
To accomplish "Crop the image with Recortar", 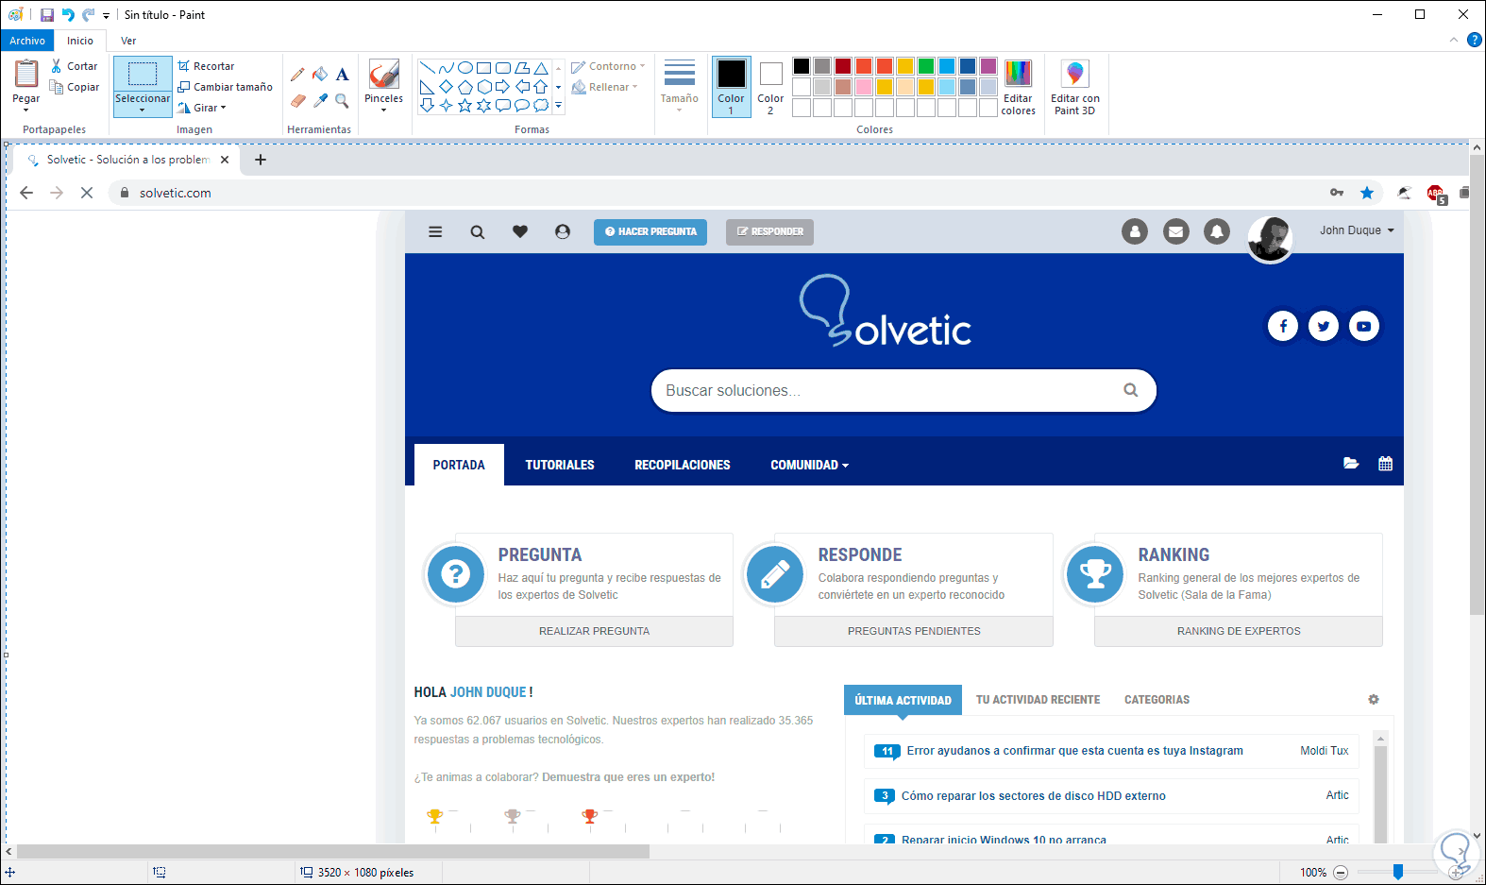I will point(206,66).
